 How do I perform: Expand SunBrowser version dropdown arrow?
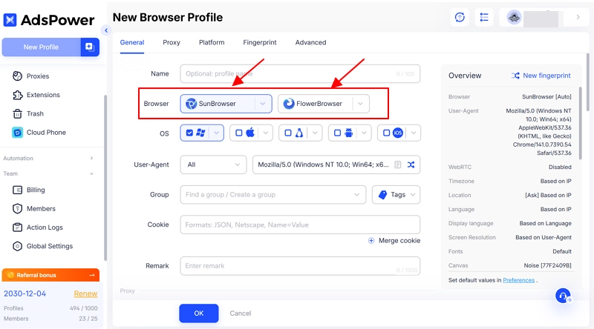263,104
